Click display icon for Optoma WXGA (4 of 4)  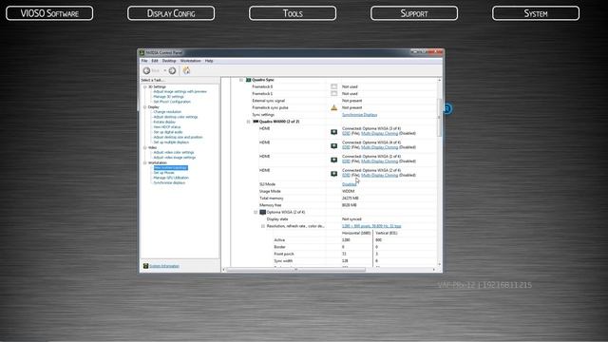pyautogui.click(x=333, y=146)
